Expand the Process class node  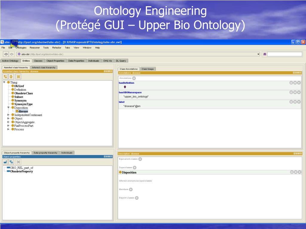click(x=8, y=129)
